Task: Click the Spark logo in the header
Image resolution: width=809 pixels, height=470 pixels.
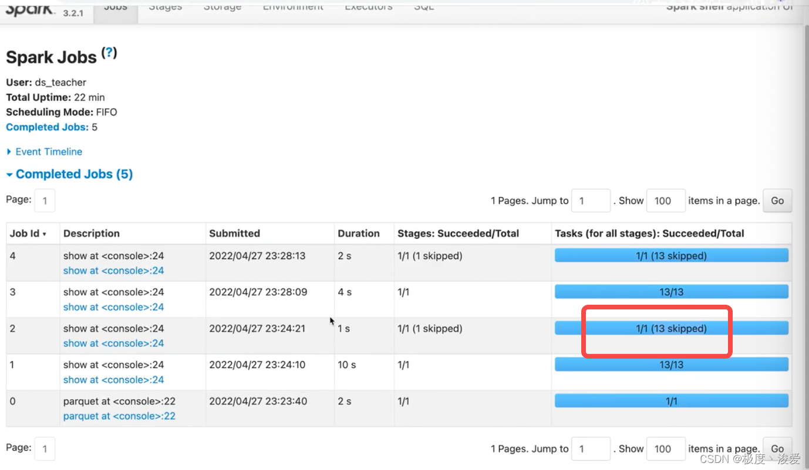Action: [31, 9]
